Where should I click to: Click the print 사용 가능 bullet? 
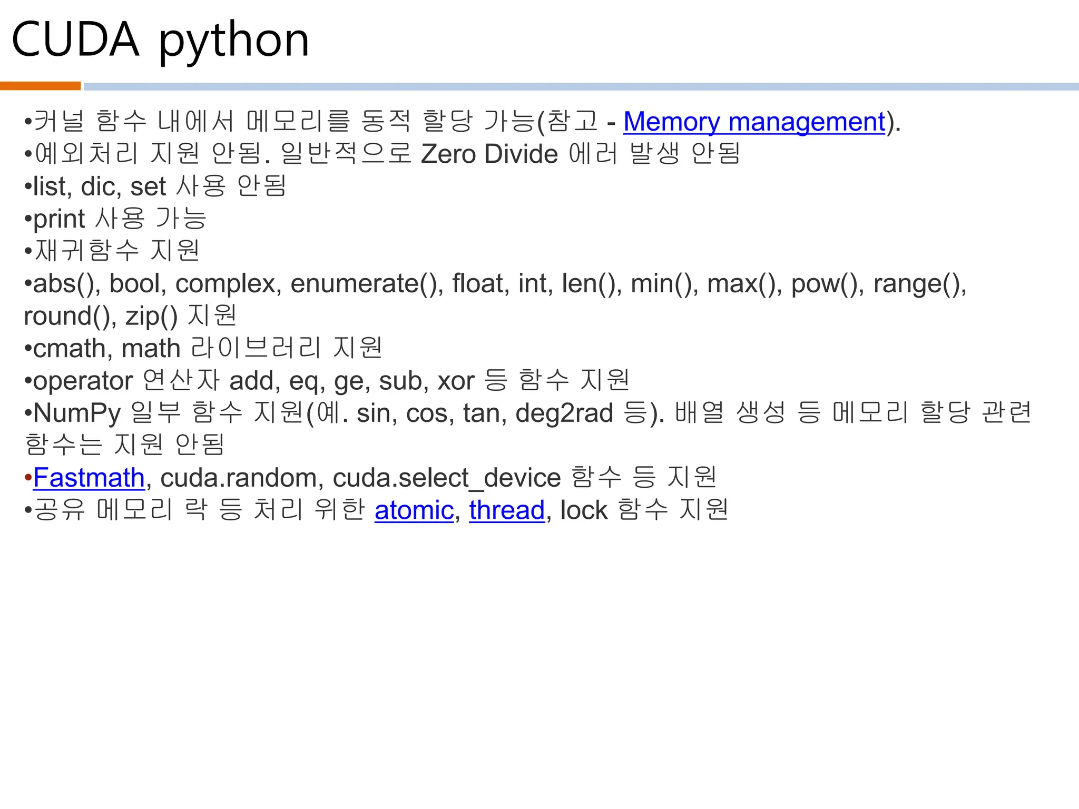(116, 219)
